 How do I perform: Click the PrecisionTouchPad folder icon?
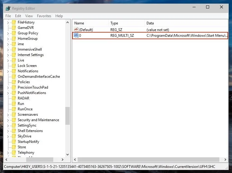coord(14,87)
